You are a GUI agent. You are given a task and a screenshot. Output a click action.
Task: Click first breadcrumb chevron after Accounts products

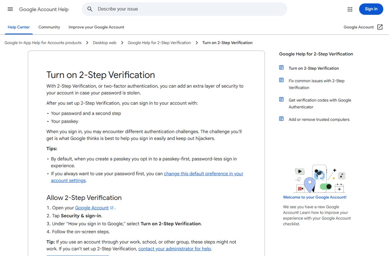(87, 43)
